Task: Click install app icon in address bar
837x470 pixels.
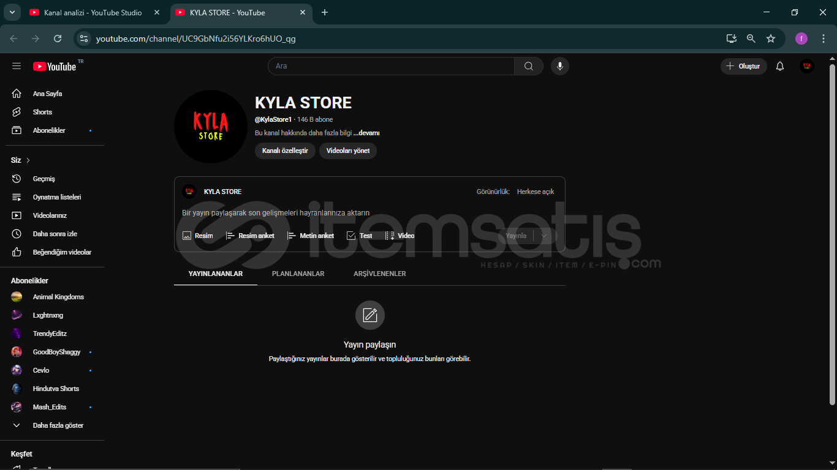Action: [731, 39]
